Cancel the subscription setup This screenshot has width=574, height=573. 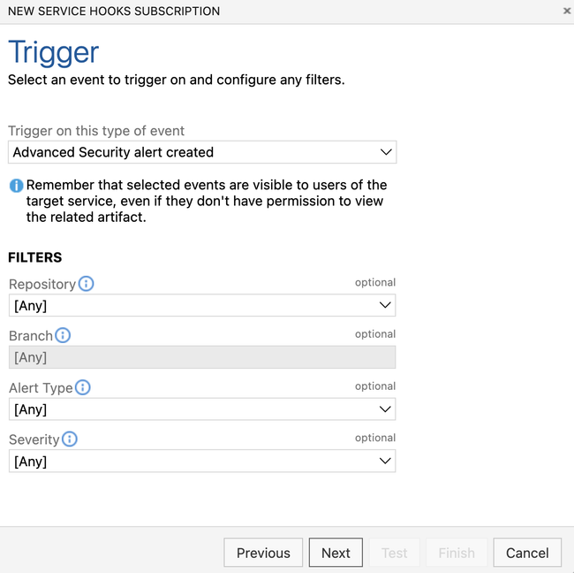(527, 553)
